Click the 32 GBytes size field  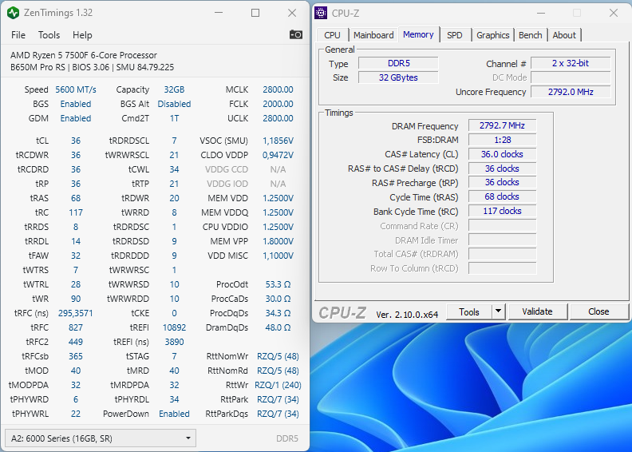click(x=398, y=77)
